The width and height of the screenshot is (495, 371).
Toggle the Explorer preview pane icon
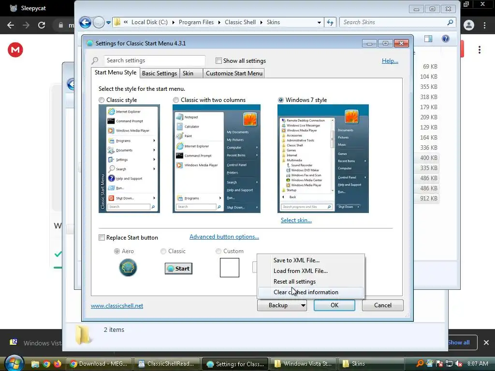tap(428, 39)
